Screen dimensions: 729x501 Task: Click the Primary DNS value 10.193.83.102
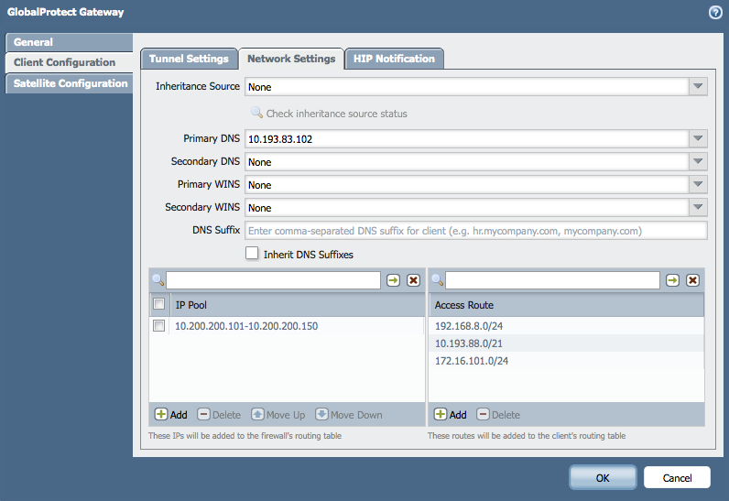(280, 139)
